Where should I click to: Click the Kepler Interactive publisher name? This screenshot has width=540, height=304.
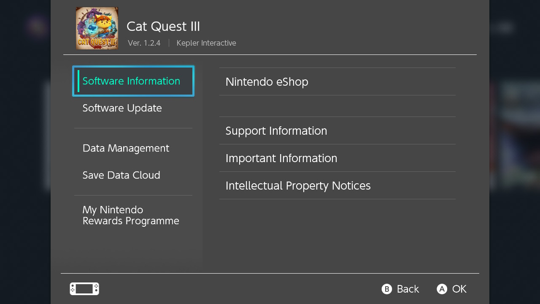(206, 43)
